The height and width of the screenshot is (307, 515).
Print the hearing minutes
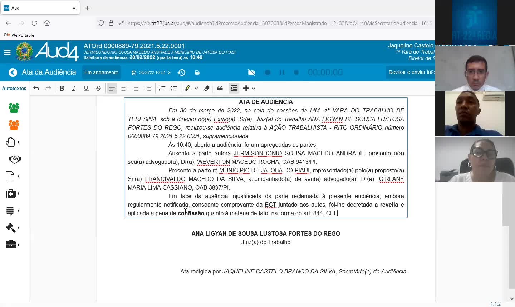tap(197, 72)
